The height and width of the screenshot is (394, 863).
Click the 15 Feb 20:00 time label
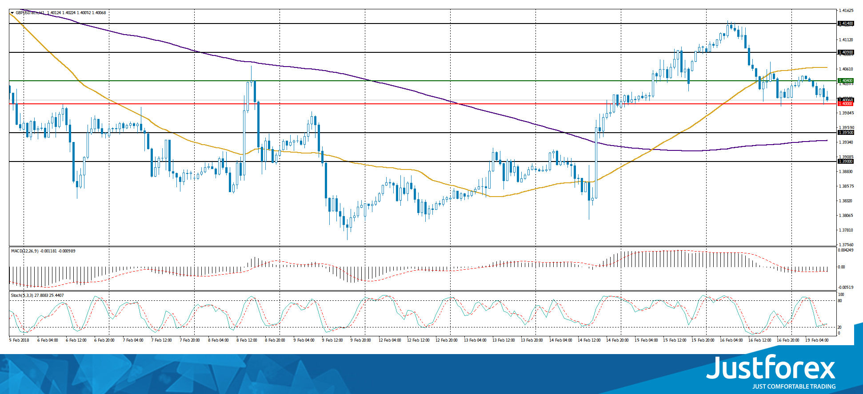click(703, 340)
